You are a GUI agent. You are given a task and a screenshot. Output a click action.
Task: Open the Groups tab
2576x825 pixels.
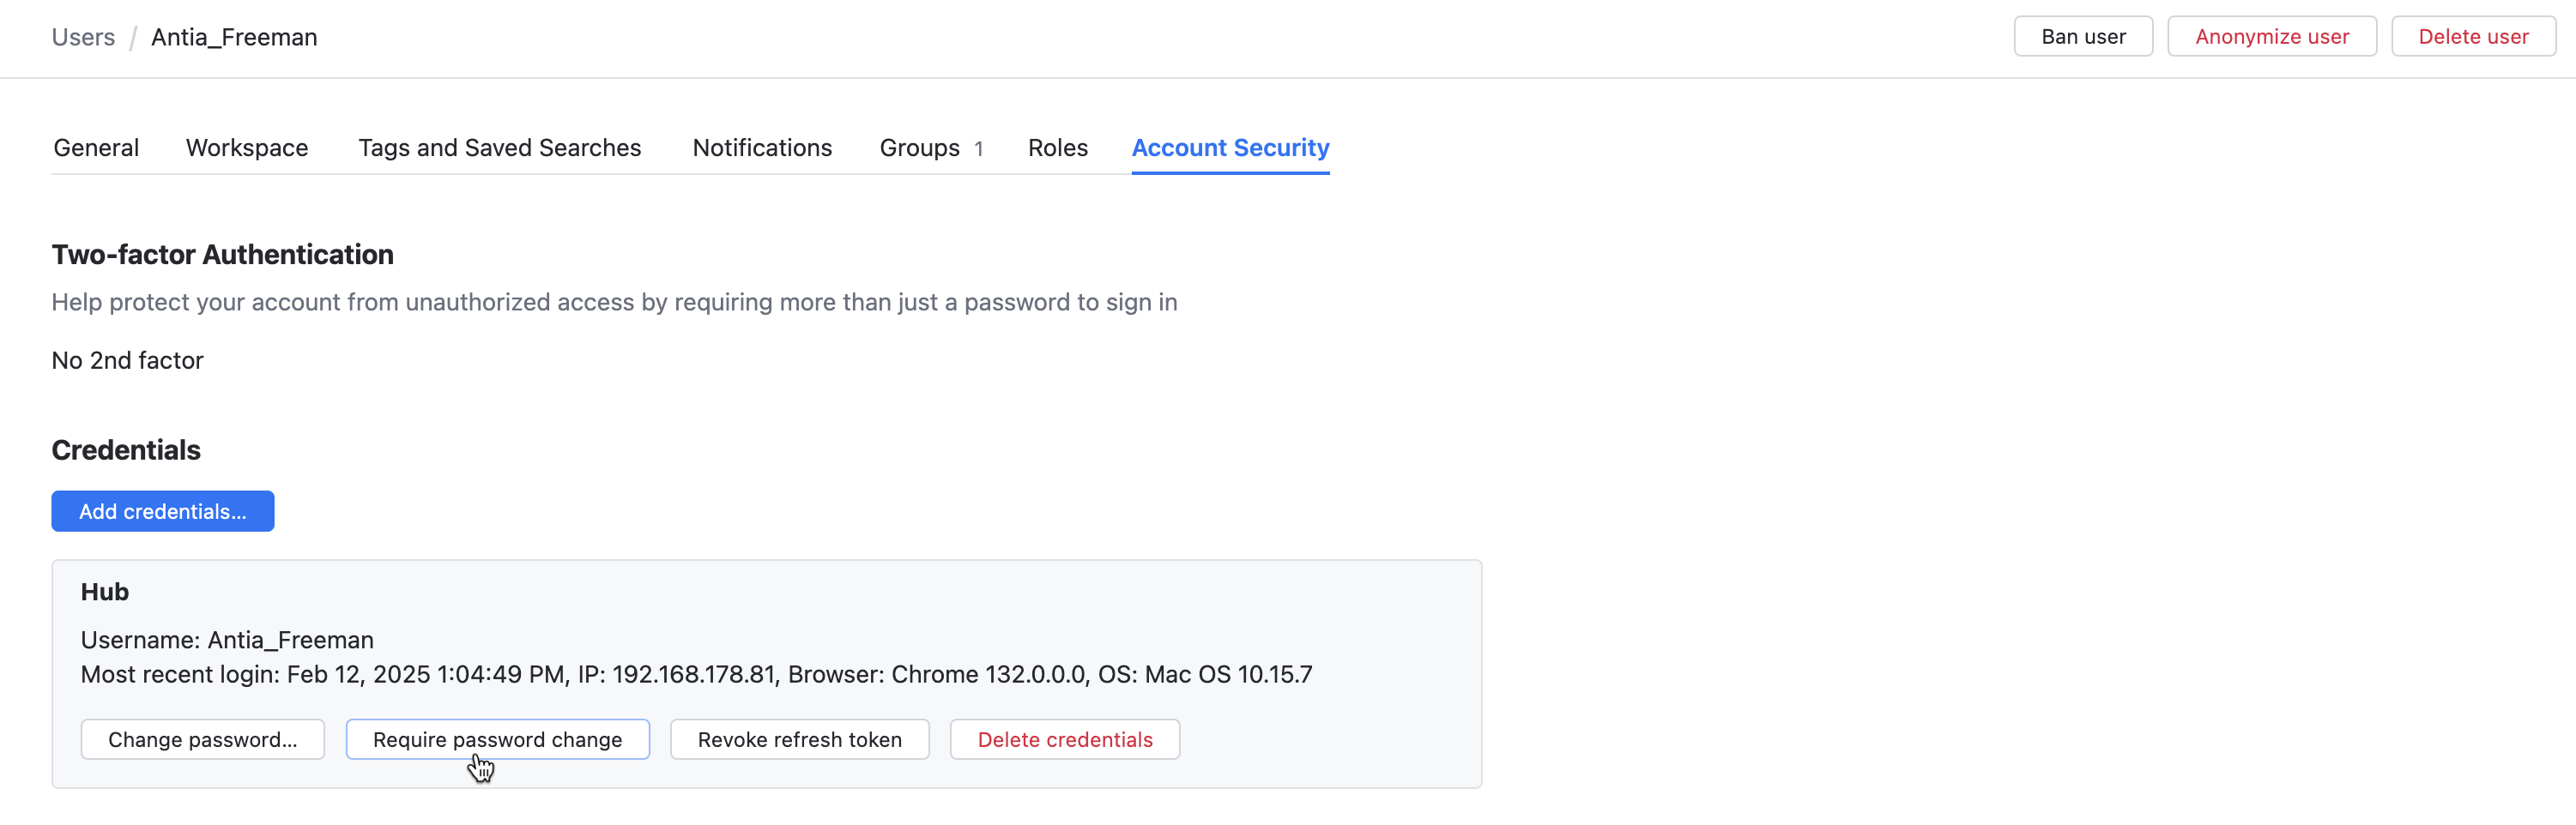[x=919, y=147]
